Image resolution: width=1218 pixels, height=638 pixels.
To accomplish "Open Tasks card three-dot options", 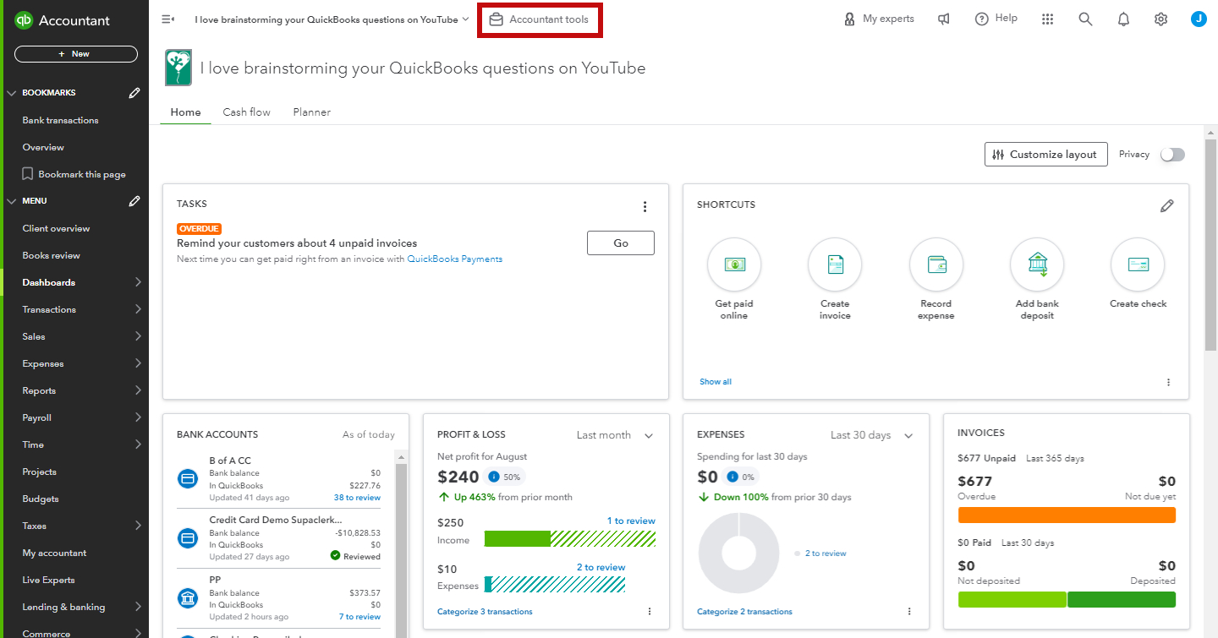I will pos(645,207).
